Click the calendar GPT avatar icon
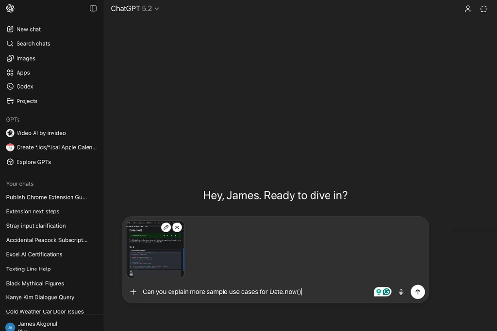Image resolution: width=497 pixels, height=331 pixels. (10, 147)
